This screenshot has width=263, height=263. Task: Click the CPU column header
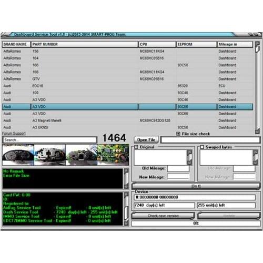[x=157, y=44]
